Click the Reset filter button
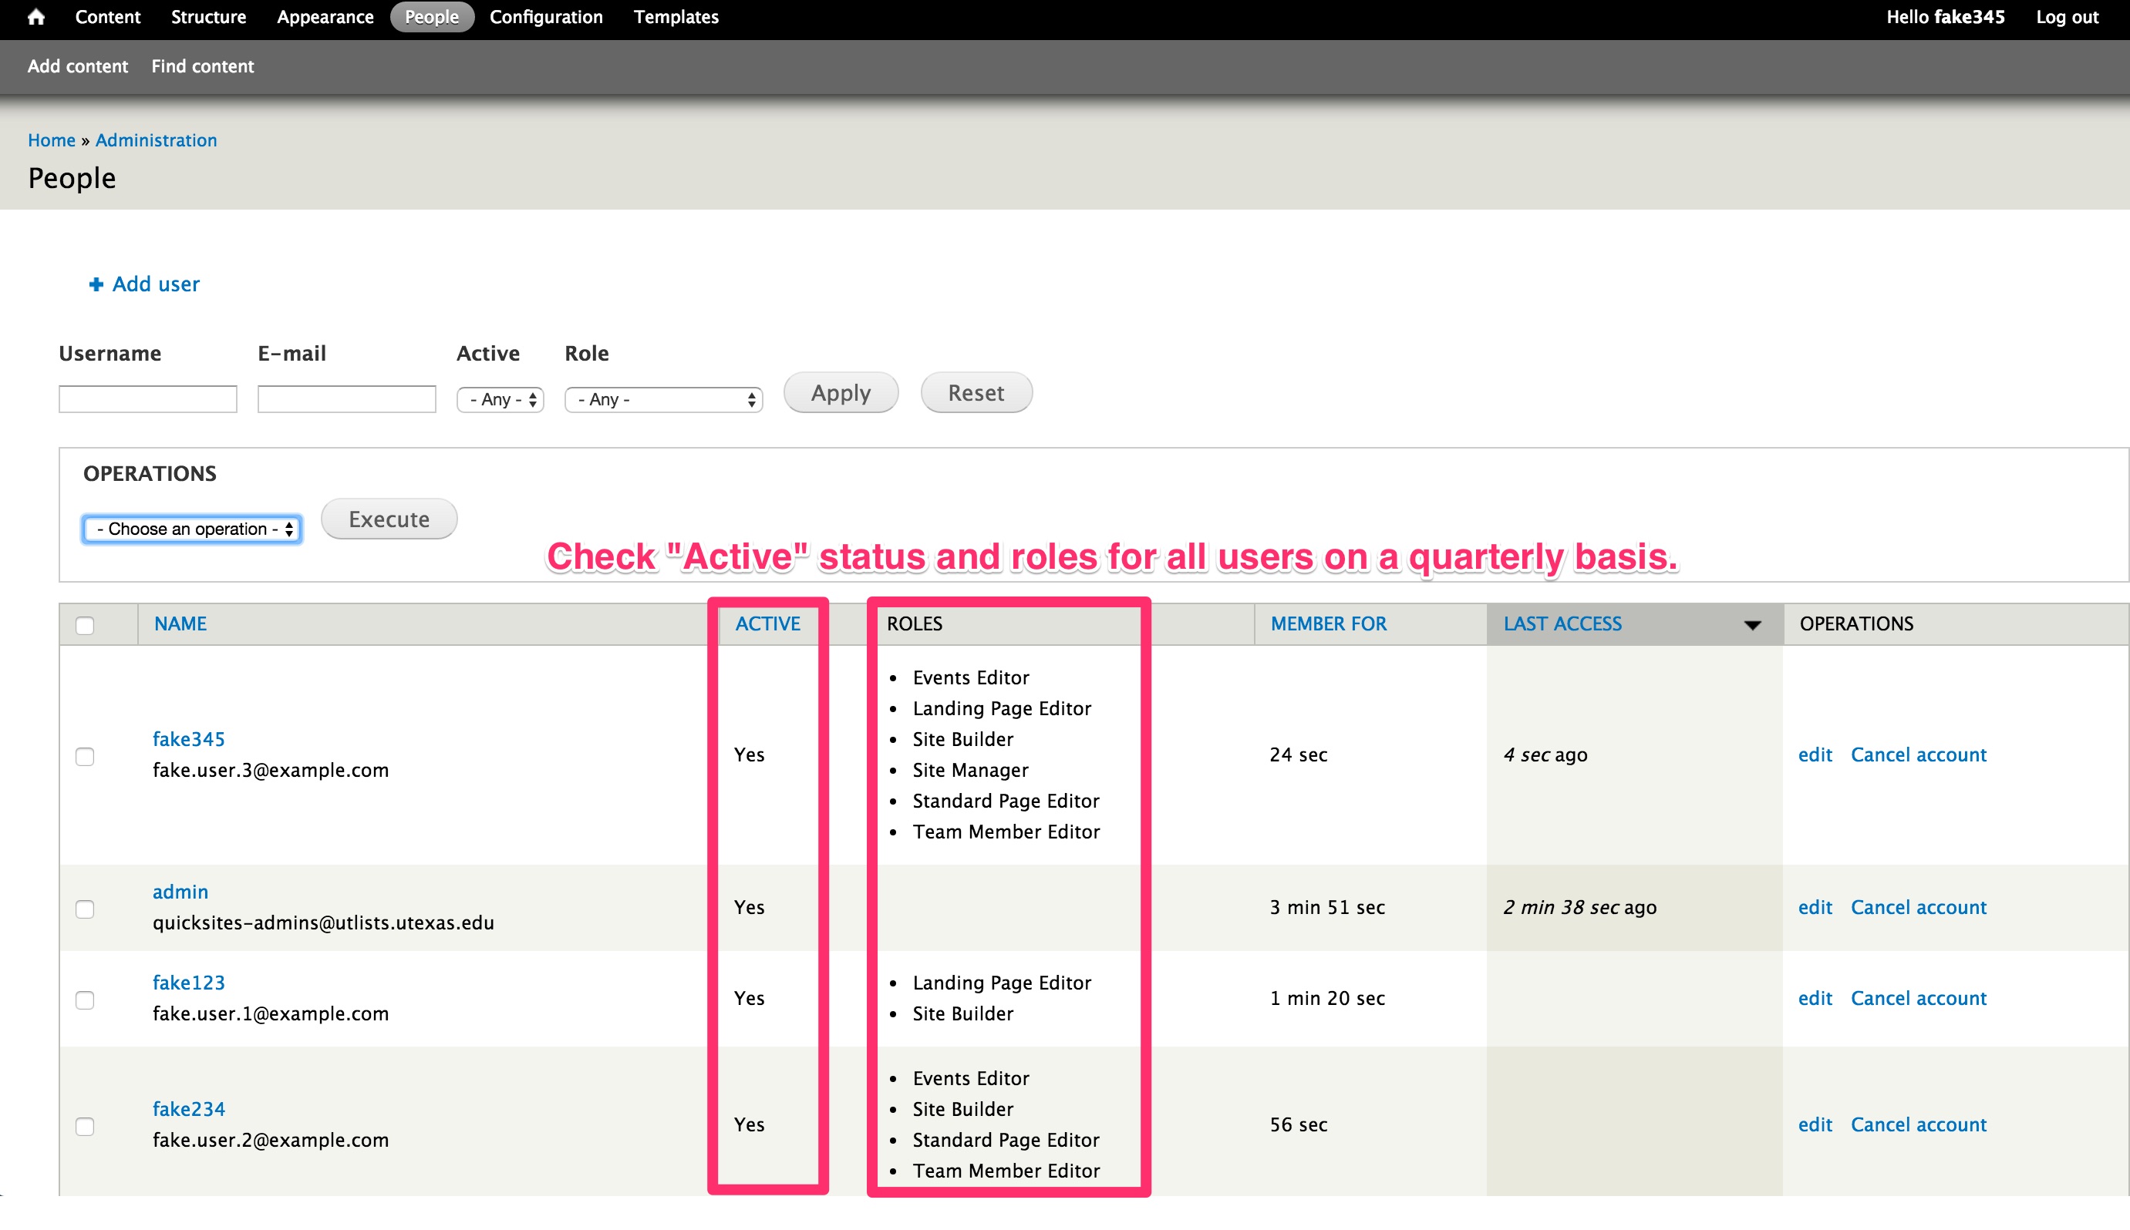The height and width of the screenshot is (1230, 2130). click(x=976, y=393)
